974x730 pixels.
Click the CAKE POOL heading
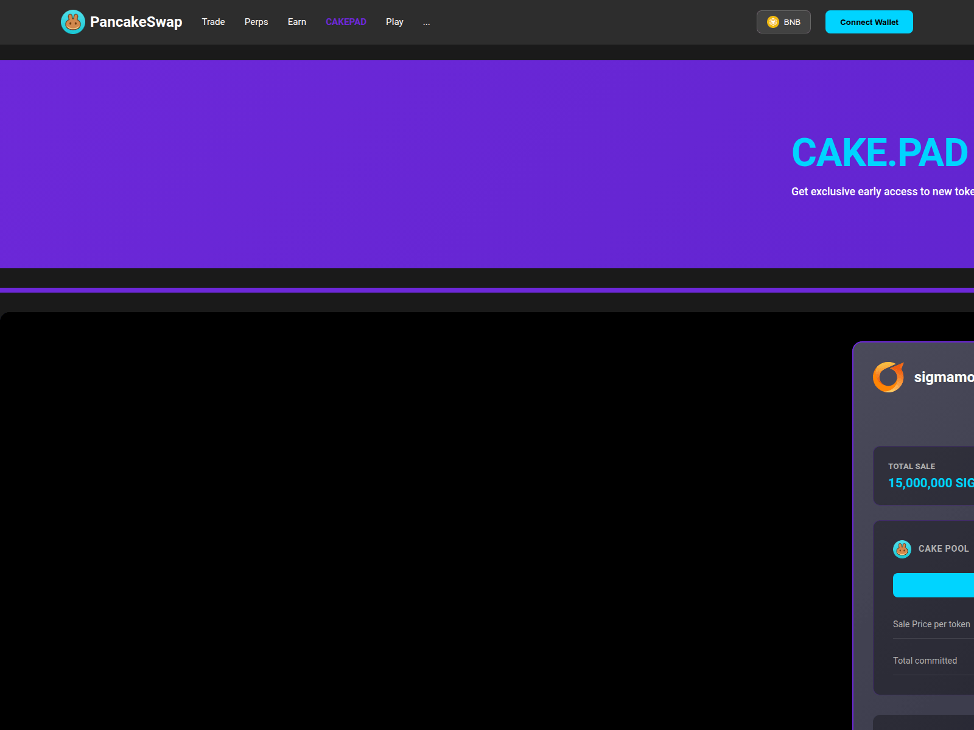coord(944,549)
